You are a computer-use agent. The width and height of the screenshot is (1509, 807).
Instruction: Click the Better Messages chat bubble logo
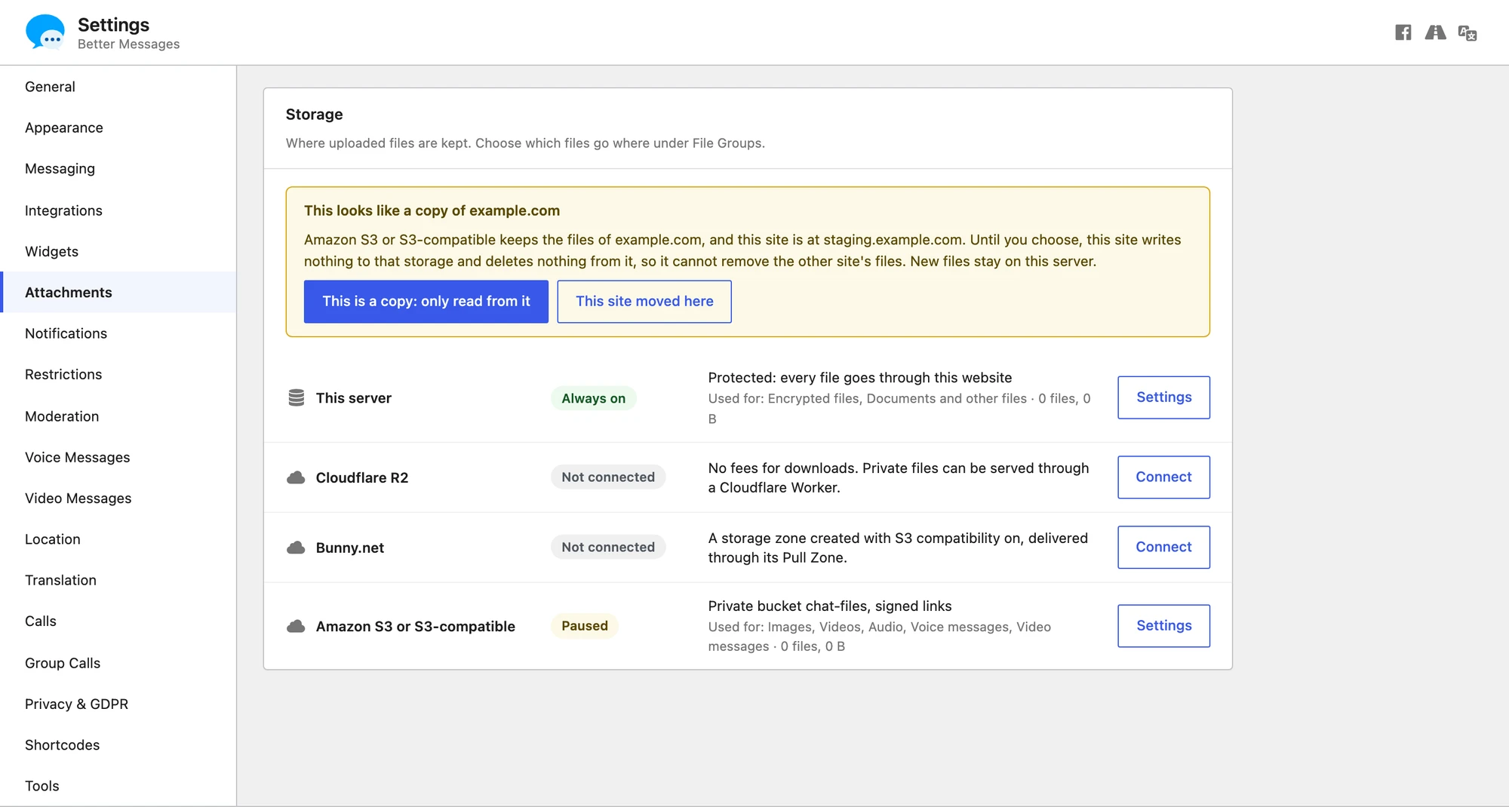coord(45,32)
